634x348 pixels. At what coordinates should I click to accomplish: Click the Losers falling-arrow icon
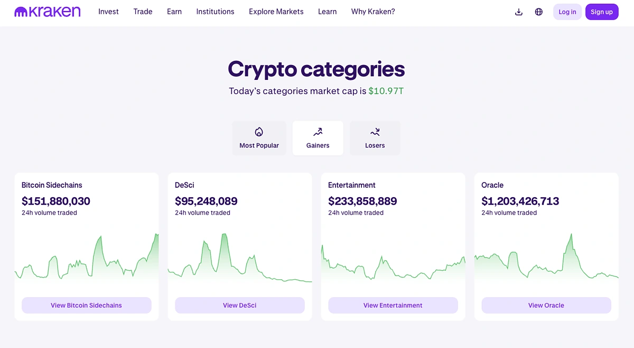pyautogui.click(x=375, y=132)
